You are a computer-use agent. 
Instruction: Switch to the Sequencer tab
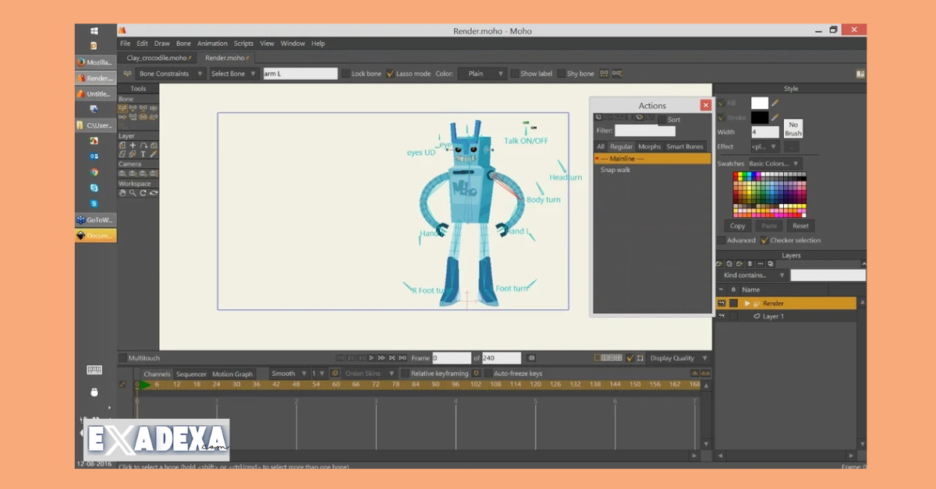pyautogui.click(x=192, y=374)
